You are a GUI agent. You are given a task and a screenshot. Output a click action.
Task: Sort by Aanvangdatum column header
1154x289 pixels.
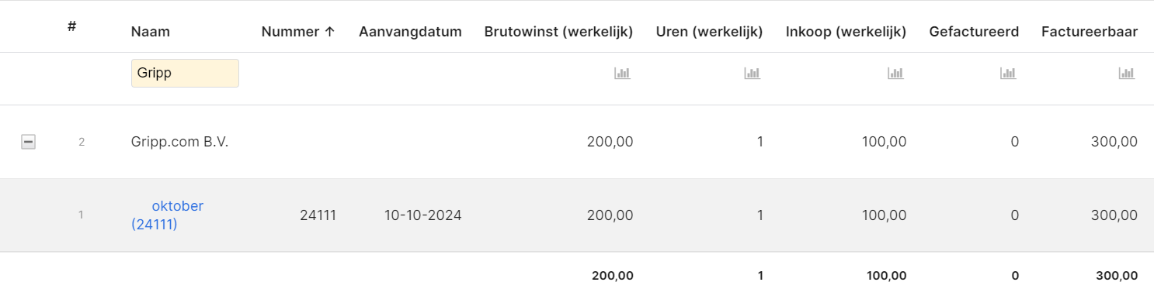tap(410, 32)
